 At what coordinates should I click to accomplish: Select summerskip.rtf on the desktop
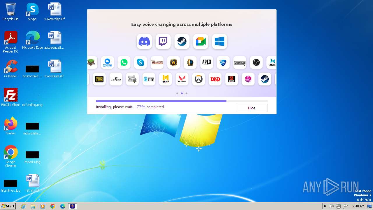click(54, 12)
